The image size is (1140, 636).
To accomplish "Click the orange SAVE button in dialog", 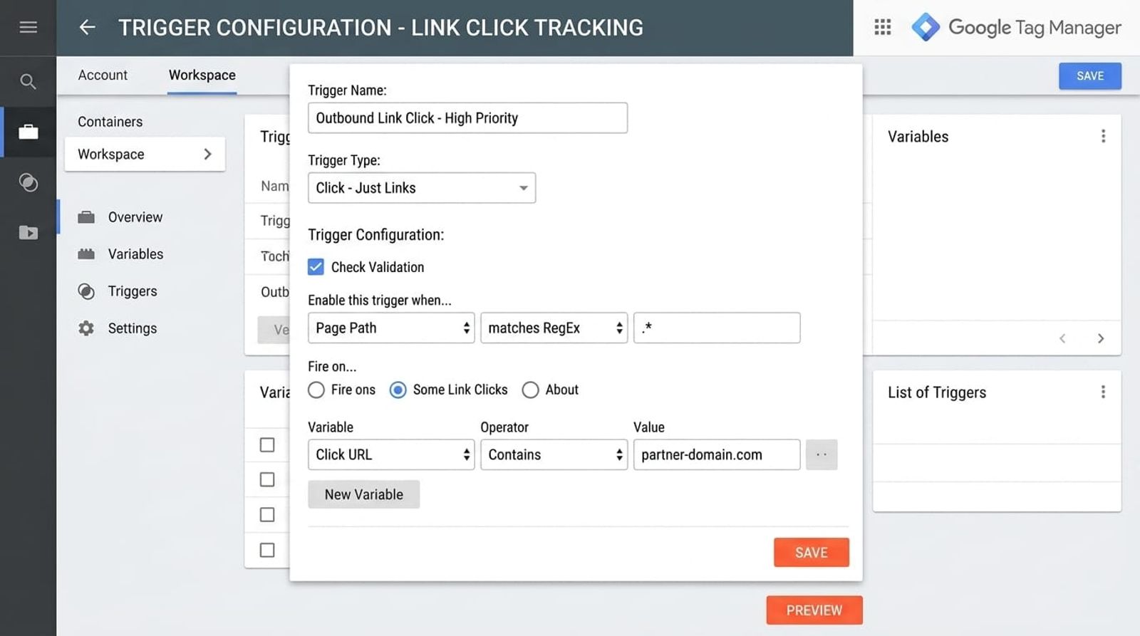I will [812, 553].
